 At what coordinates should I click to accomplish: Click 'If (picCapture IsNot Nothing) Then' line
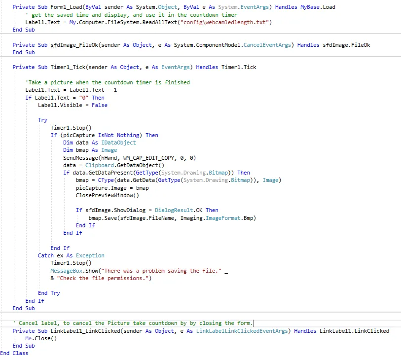tap(105, 135)
